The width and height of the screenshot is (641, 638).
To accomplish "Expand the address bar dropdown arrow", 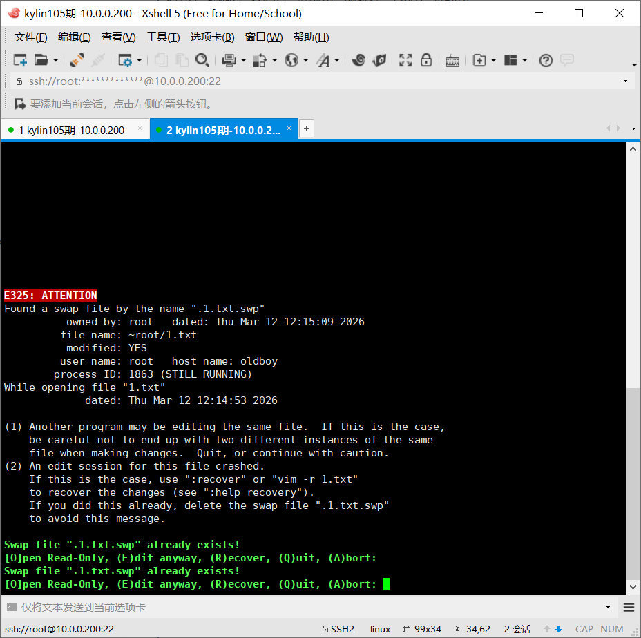I will pyautogui.click(x=626, y=81).
